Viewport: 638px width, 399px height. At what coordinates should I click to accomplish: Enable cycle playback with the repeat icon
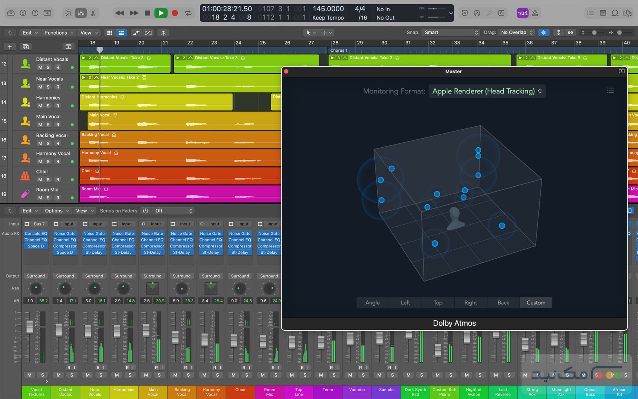[188, 13]
